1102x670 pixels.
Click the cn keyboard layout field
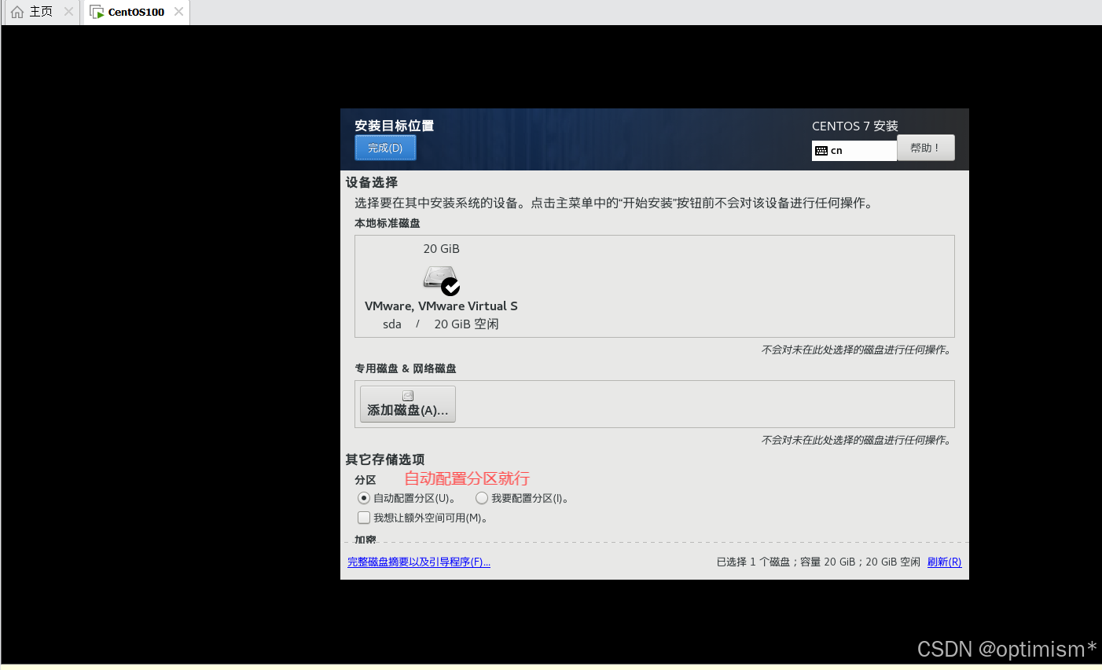click(x=854, y=150)
